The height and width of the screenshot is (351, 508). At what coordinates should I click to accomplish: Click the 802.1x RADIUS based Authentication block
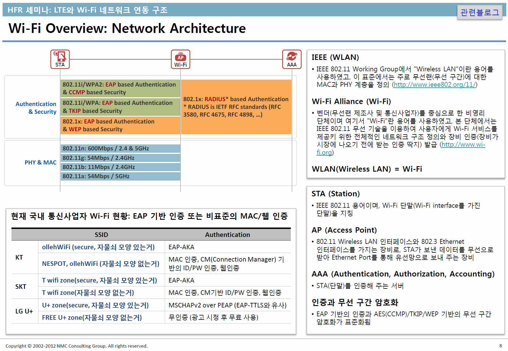click(x=236, y=107)
